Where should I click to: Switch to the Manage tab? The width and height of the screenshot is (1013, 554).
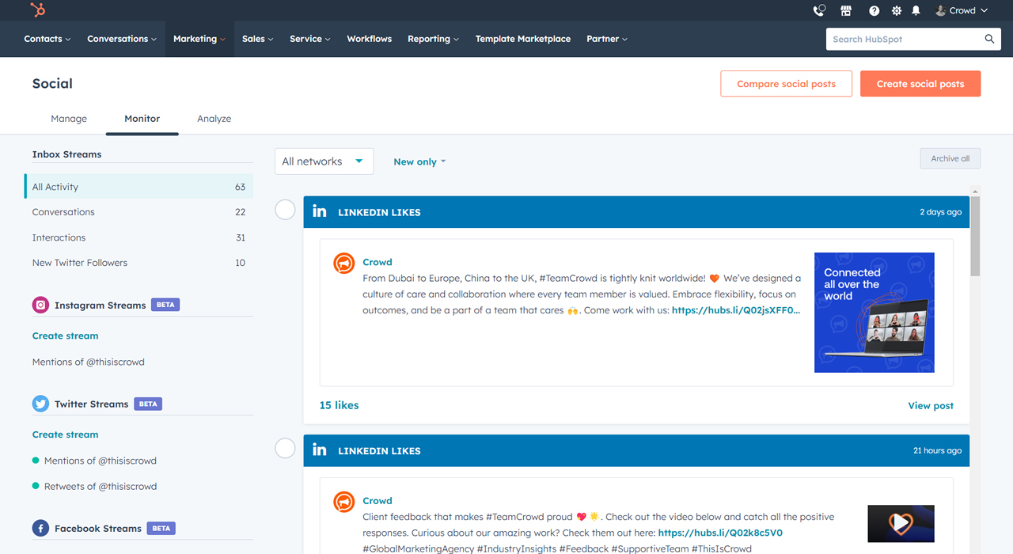[69, 119]
